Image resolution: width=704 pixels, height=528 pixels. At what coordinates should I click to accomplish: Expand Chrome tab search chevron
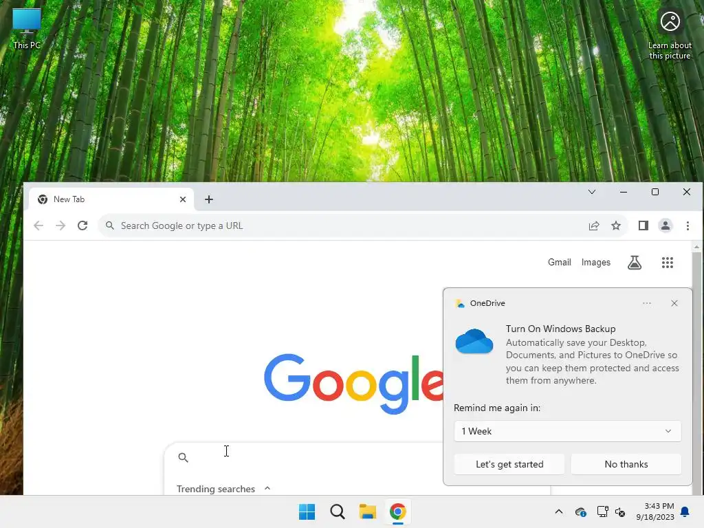[x=592, y=192]
